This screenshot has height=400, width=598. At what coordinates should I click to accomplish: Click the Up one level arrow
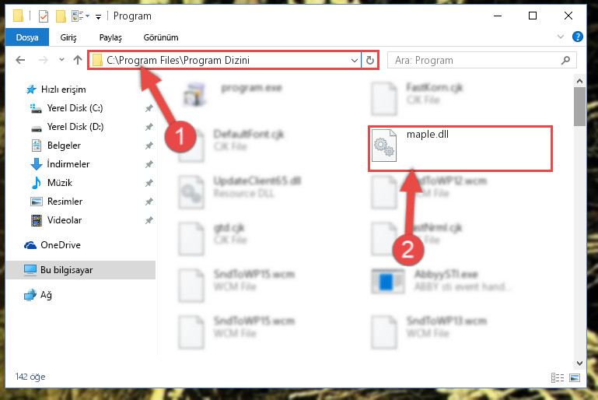(x=78, y=60)
